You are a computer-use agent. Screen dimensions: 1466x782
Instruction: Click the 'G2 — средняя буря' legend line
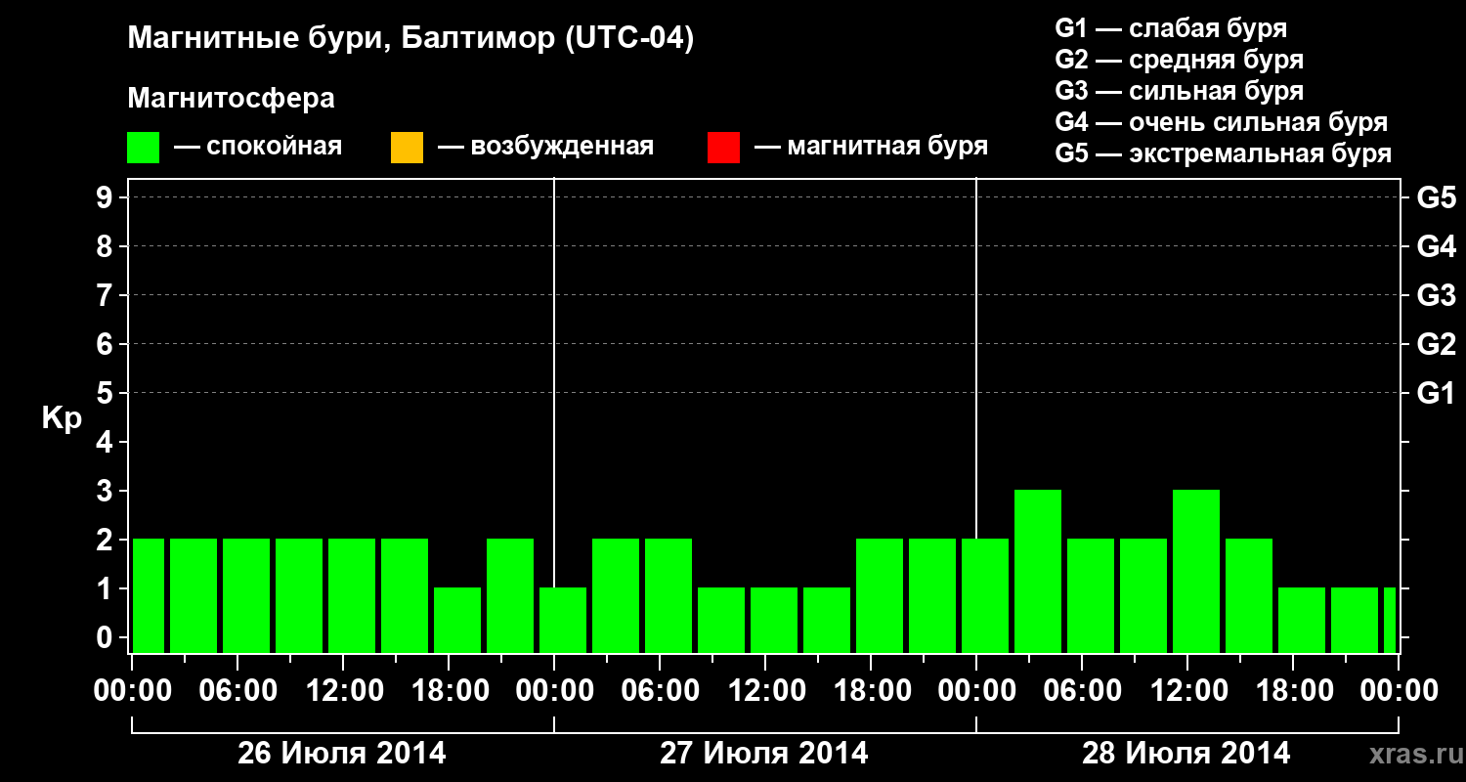pyautogui.click(x=1180, y=60)
